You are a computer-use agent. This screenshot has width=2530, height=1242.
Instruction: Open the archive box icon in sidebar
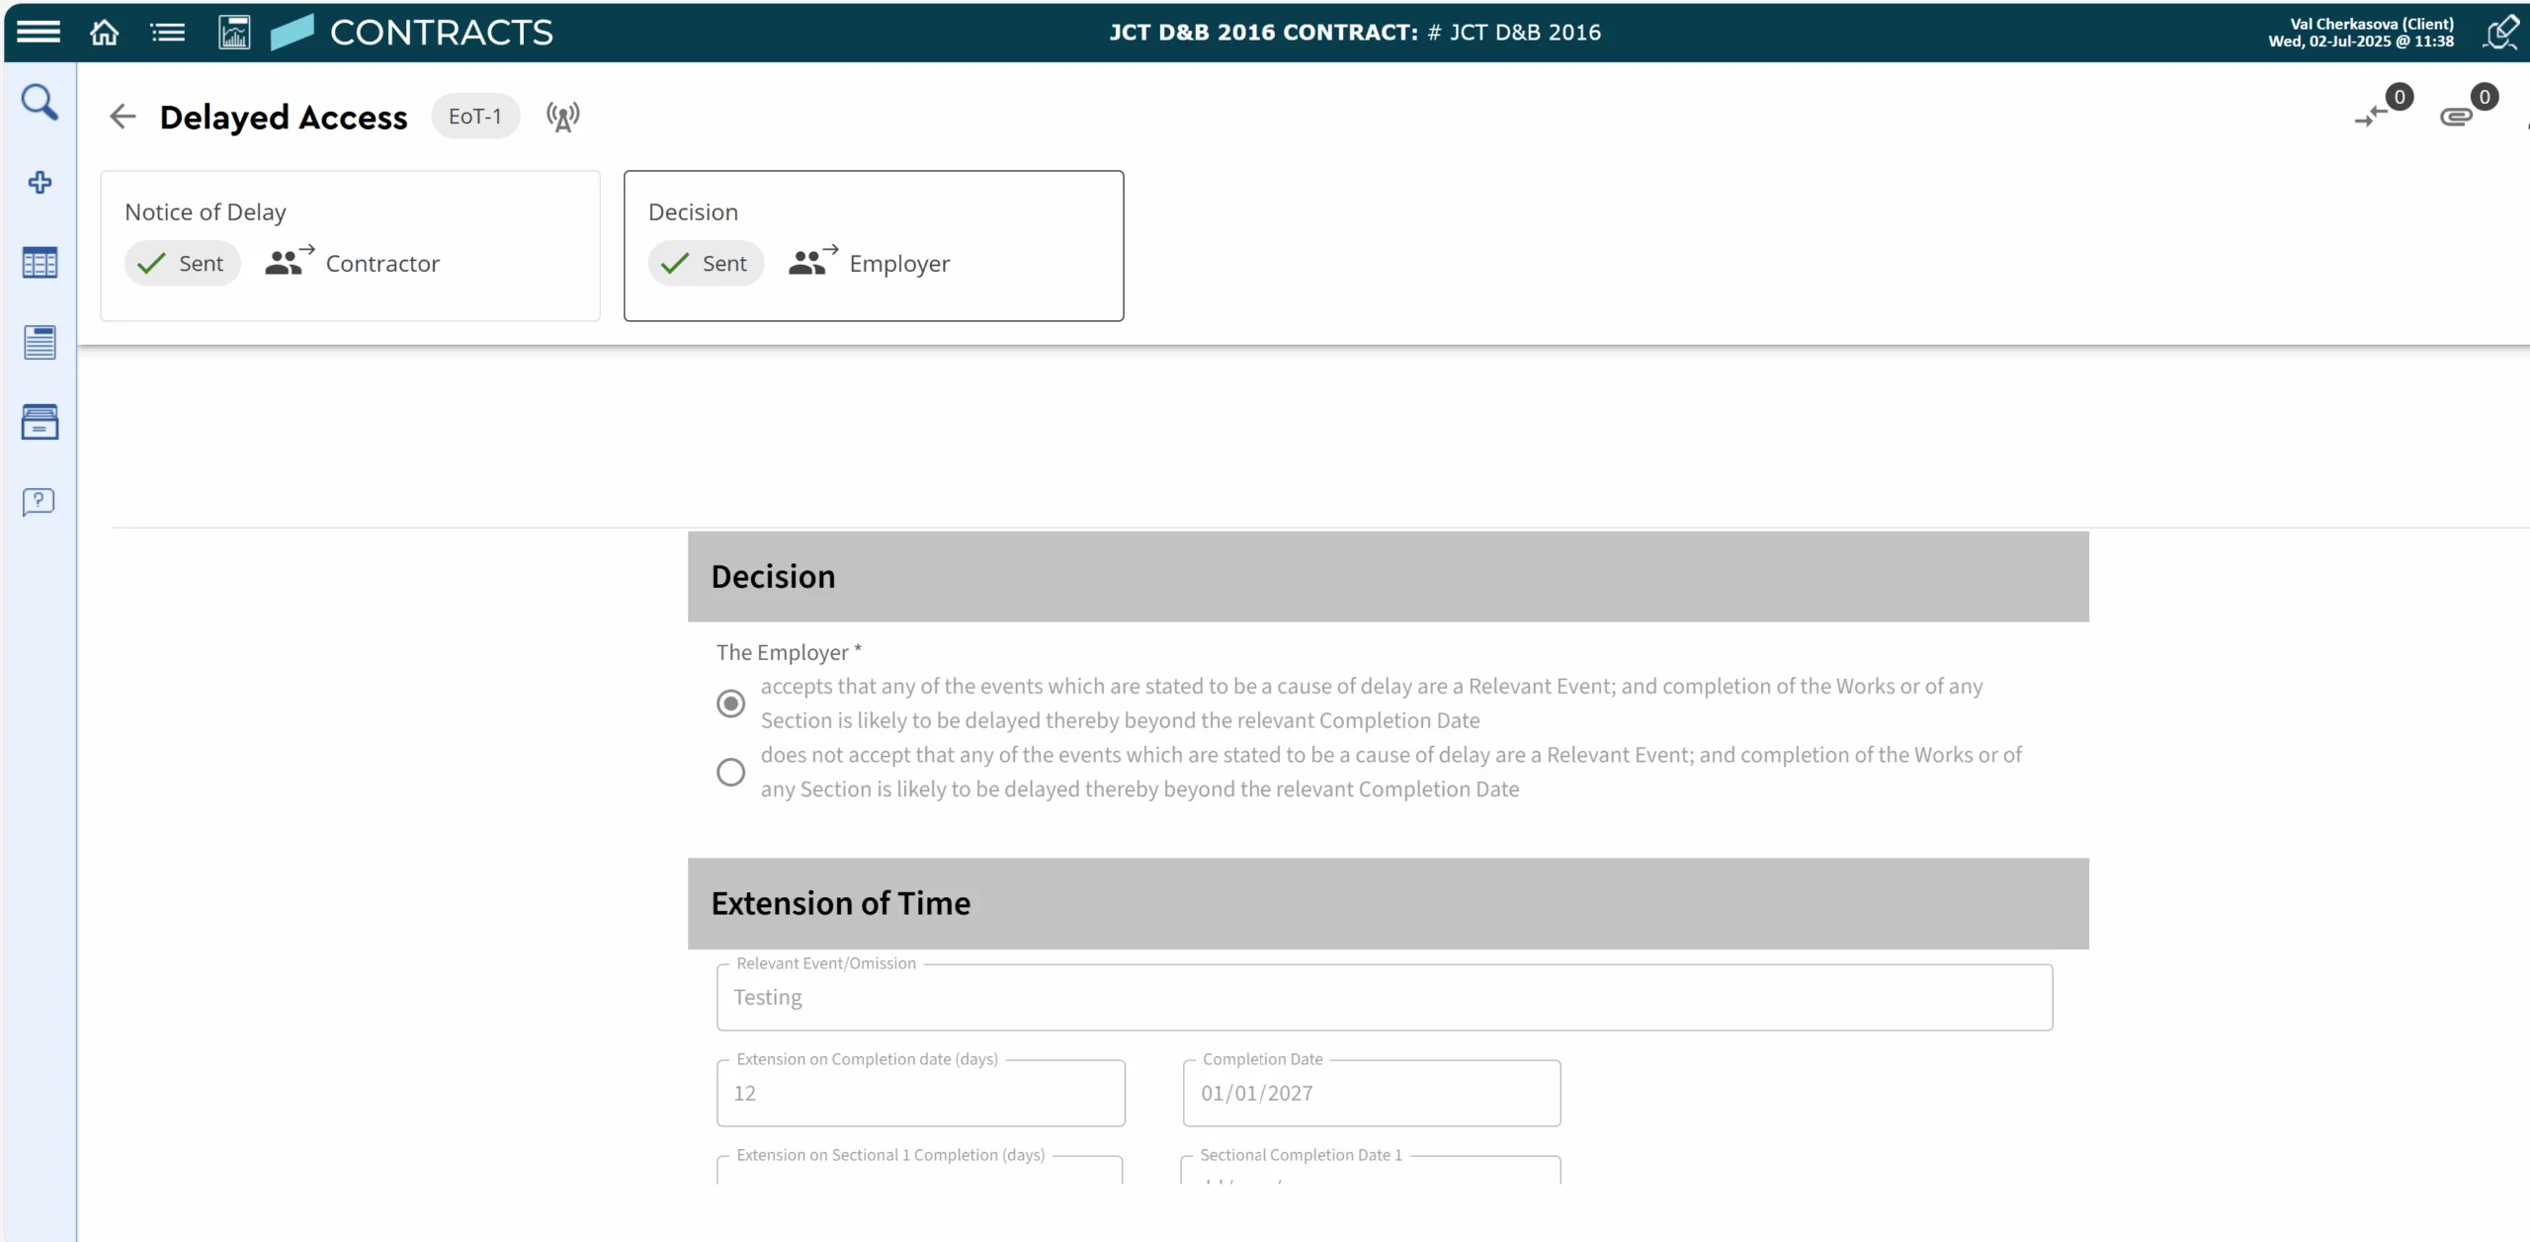(x=40, y=422)
